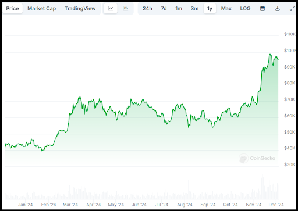Switch to Market Cap tab

42,9
